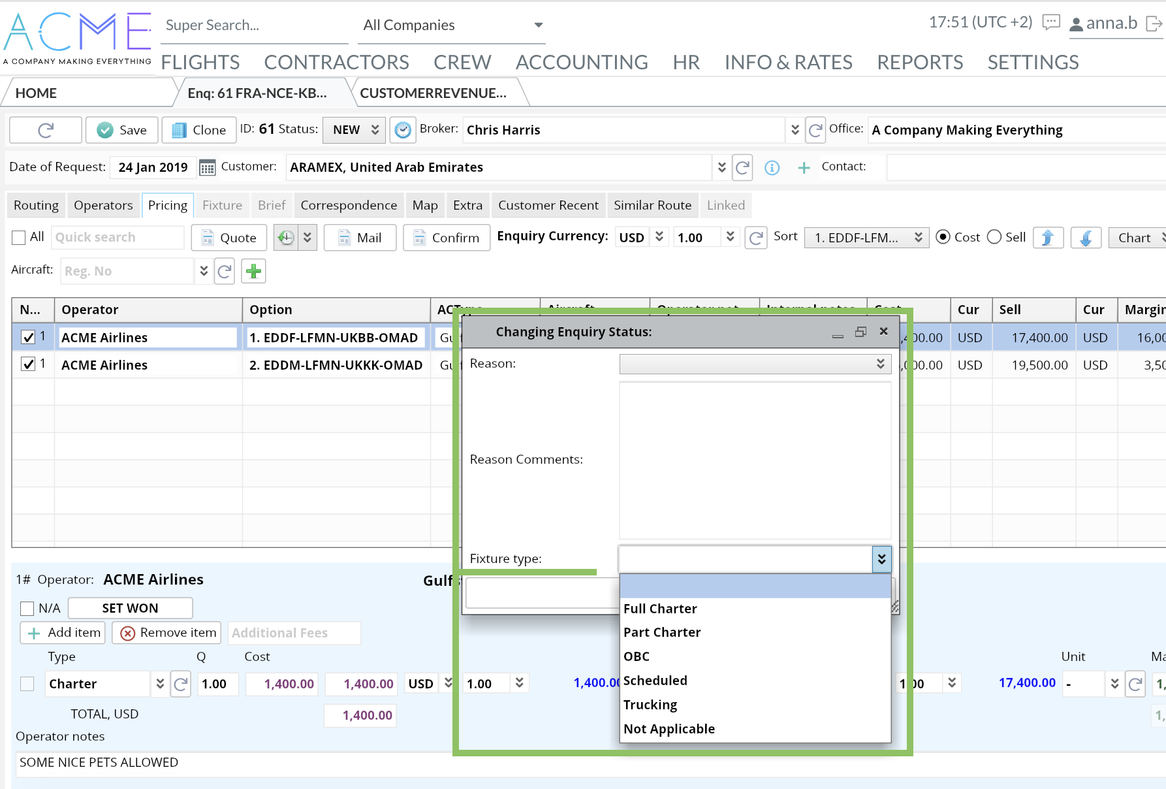The width and height of the screenshot is (1166, 789).
Task: Click the logout icon next to anna.b
Action: 1154,24
